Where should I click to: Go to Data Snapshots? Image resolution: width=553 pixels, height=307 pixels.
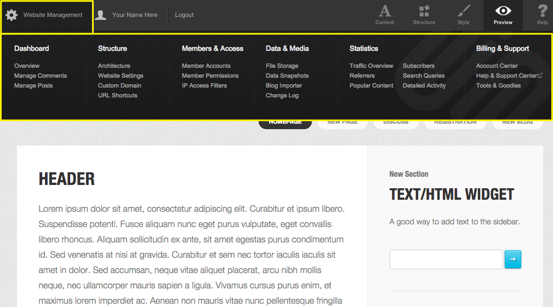[287, 76]
